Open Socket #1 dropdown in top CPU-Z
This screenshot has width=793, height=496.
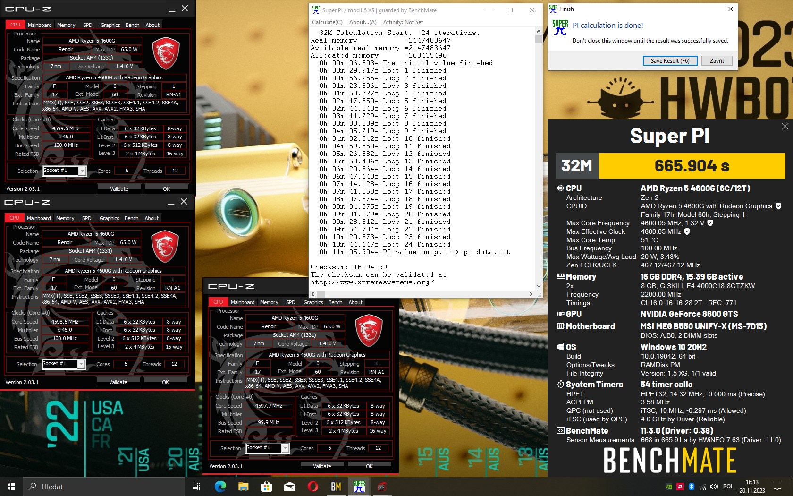[x=82, y=171]
